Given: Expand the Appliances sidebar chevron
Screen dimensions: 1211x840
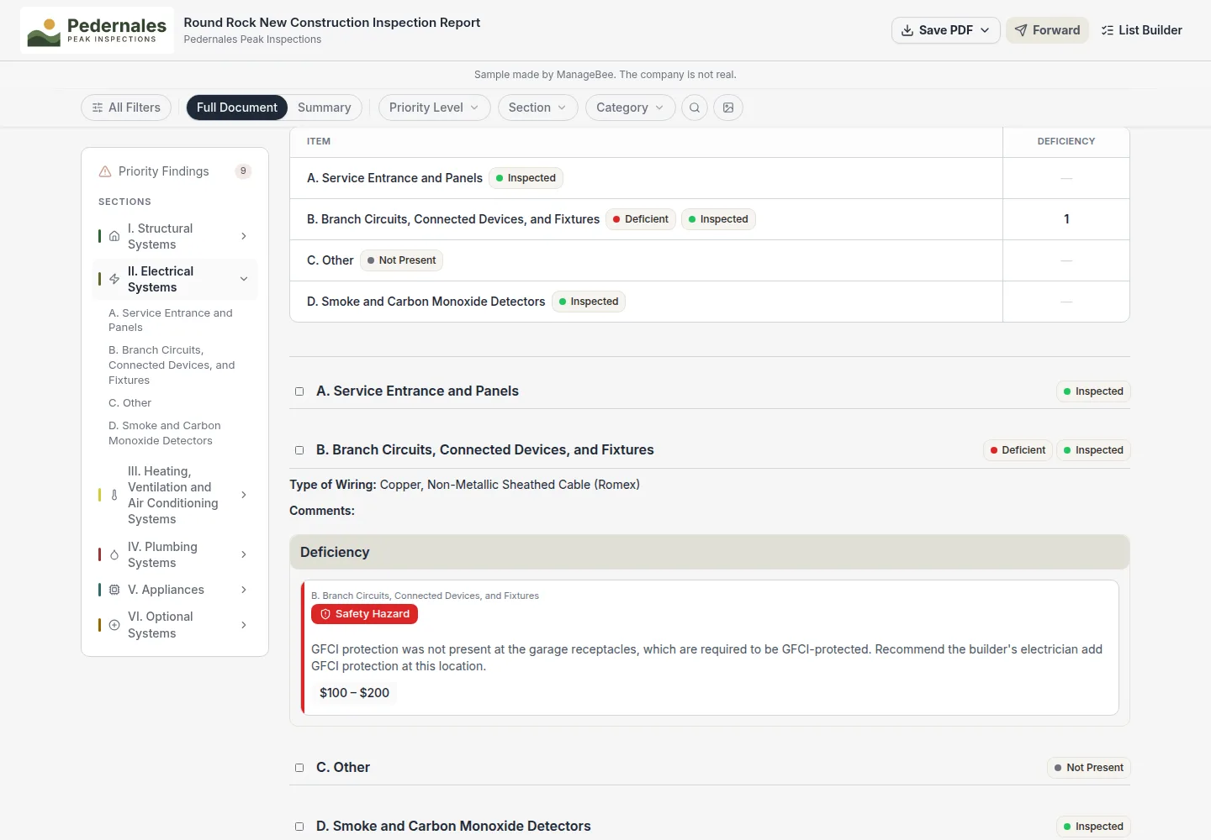Looking at the screenshot, I should 244,590.
